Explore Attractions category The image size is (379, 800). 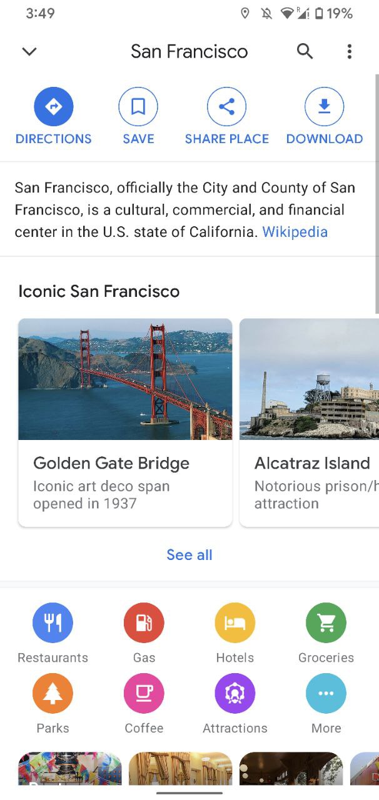pos(235,693)
